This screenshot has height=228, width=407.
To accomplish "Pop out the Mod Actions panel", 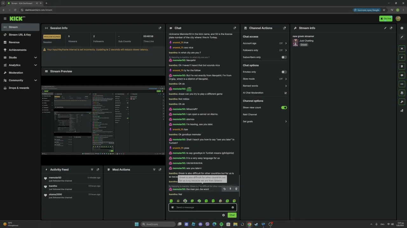I will pyautogui.click(x=160, y=170).
